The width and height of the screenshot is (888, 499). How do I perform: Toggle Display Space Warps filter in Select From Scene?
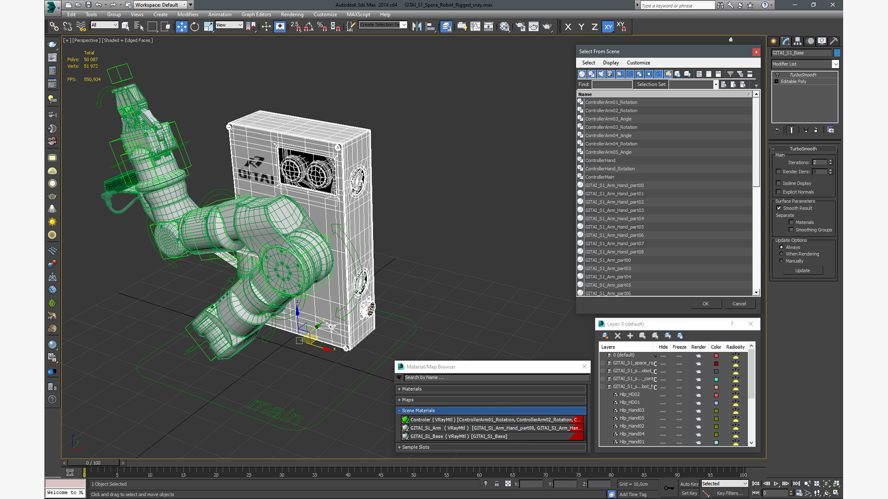click(630, 74)
